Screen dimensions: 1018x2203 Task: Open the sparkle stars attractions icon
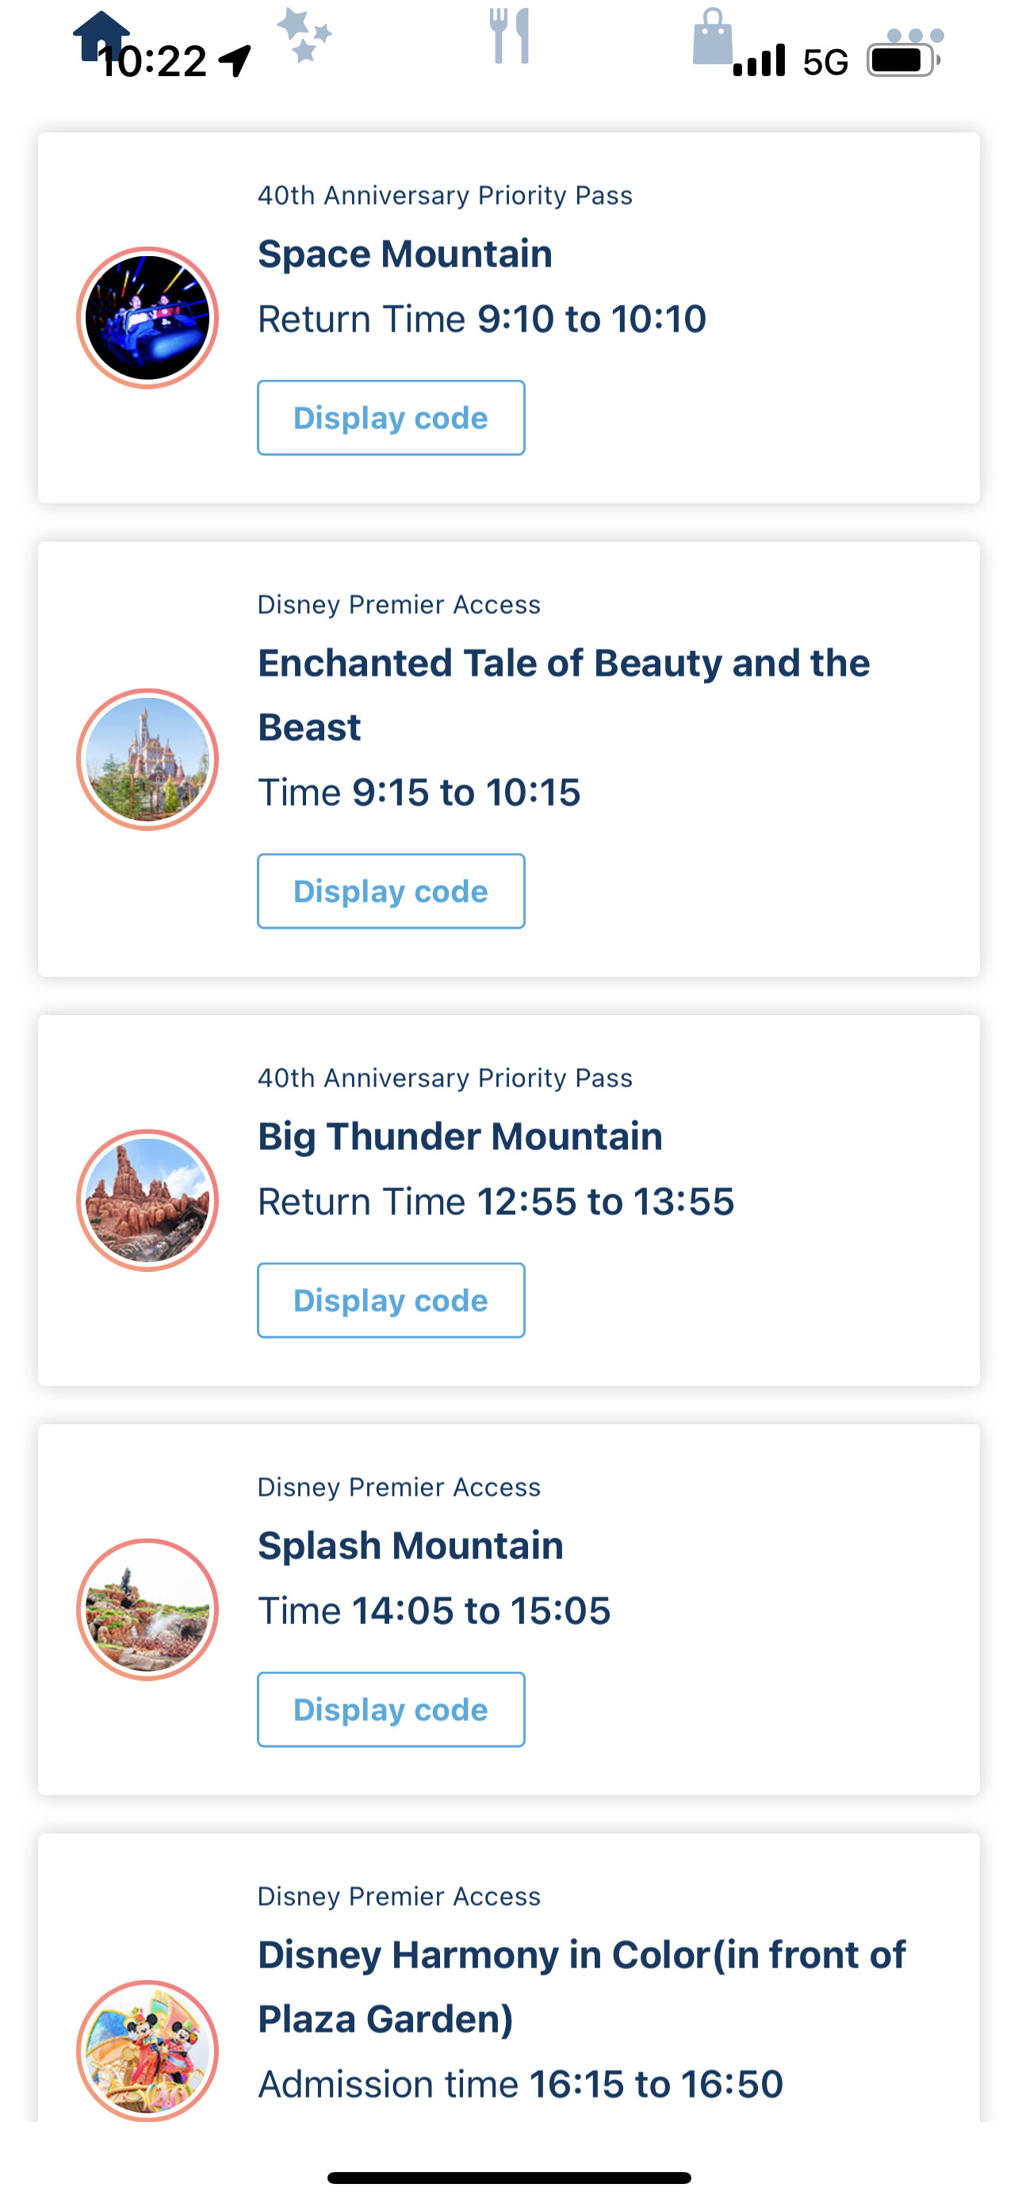pos(305,34)
